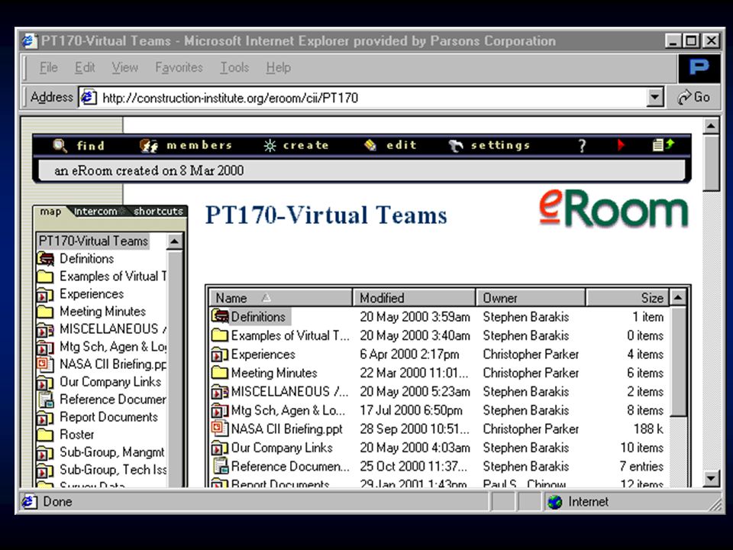Click the '188 k' size cell
Viewport: 733px width, 550px height.
[x=648, y=429]
